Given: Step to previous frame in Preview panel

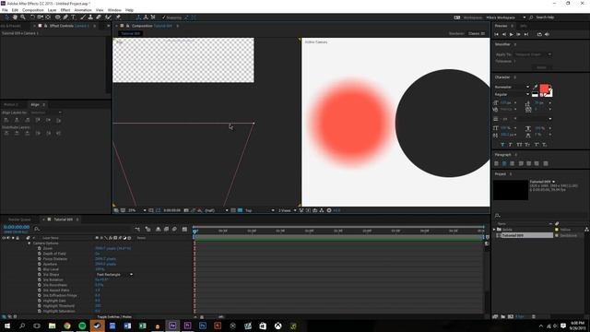Looking at the screenshot, I should tap(504, 34).
